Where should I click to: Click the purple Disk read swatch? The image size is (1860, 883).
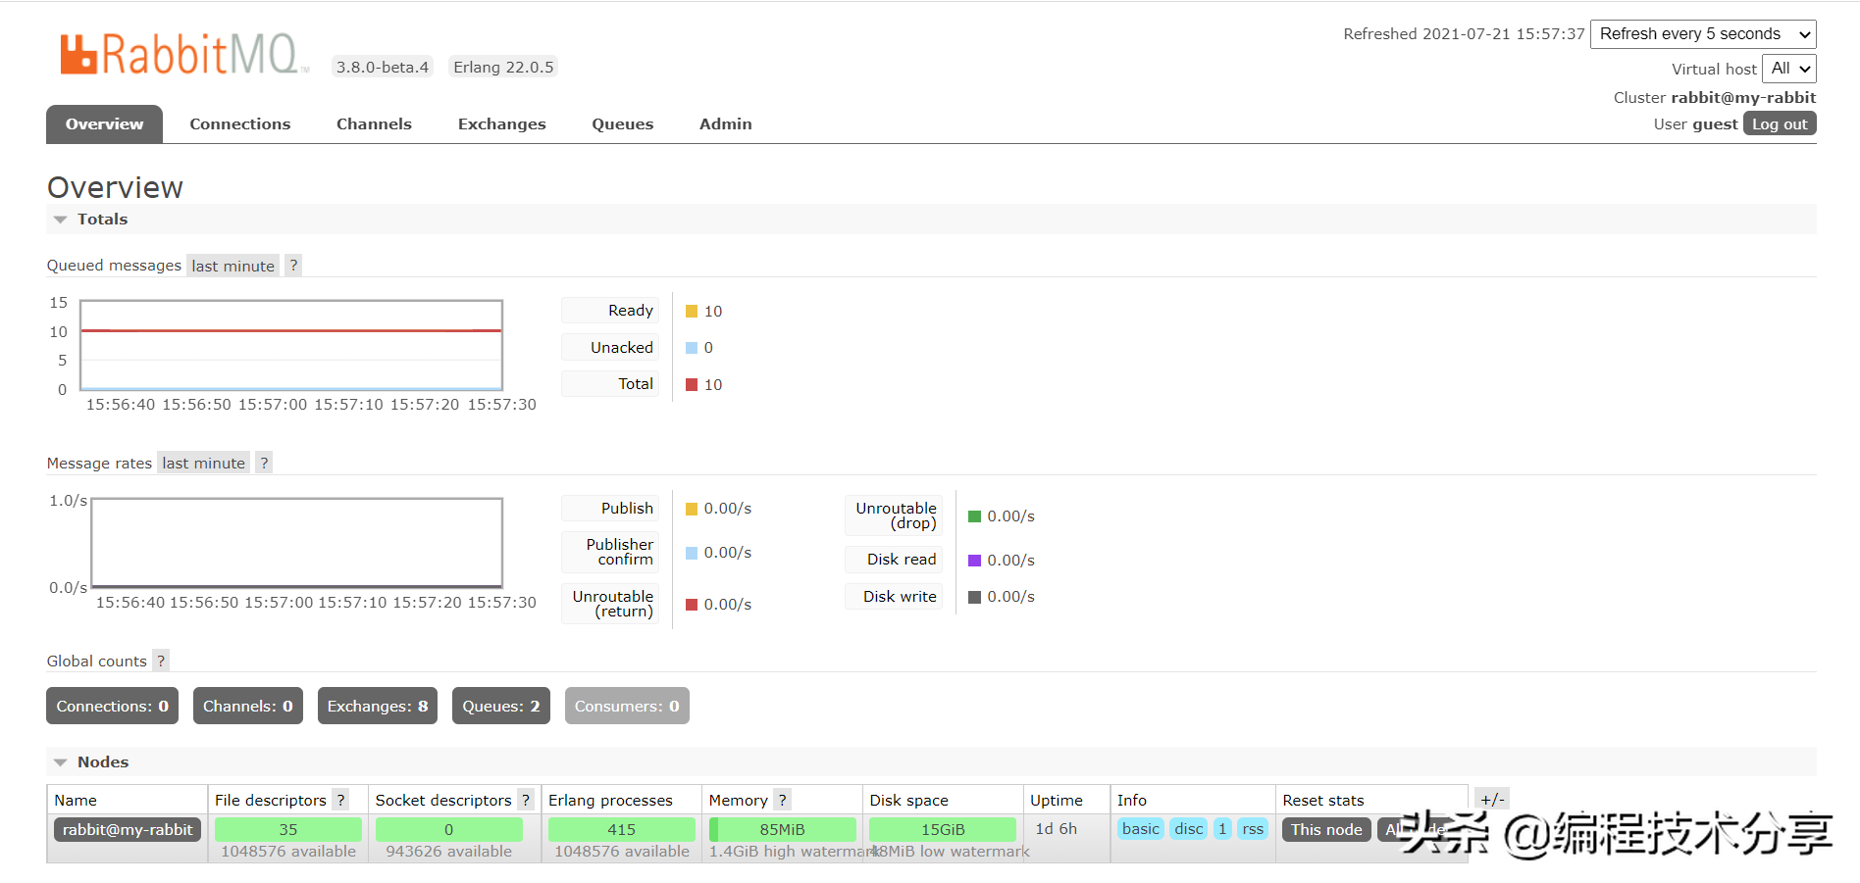tap(974, 561)
